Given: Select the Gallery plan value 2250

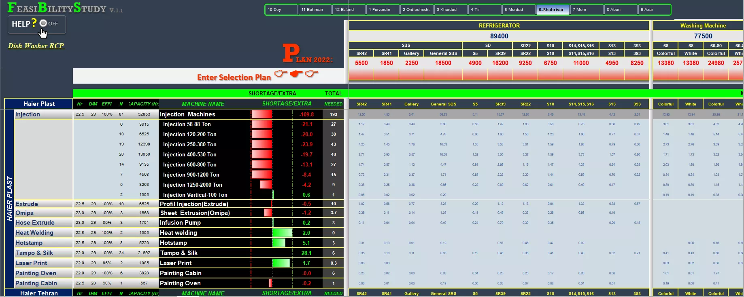Looking at the screenshot, I should (x=412, y=63).
